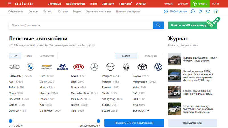Open the hamburger menu
Screen dimensions: 228x128
[x=10, y=4]
